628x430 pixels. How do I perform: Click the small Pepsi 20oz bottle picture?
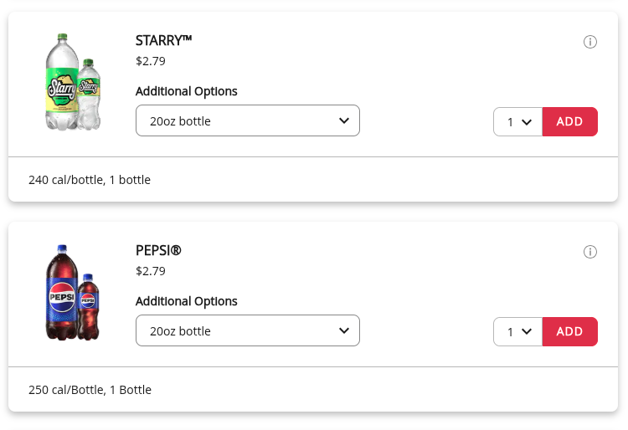(x=89, y=306)
